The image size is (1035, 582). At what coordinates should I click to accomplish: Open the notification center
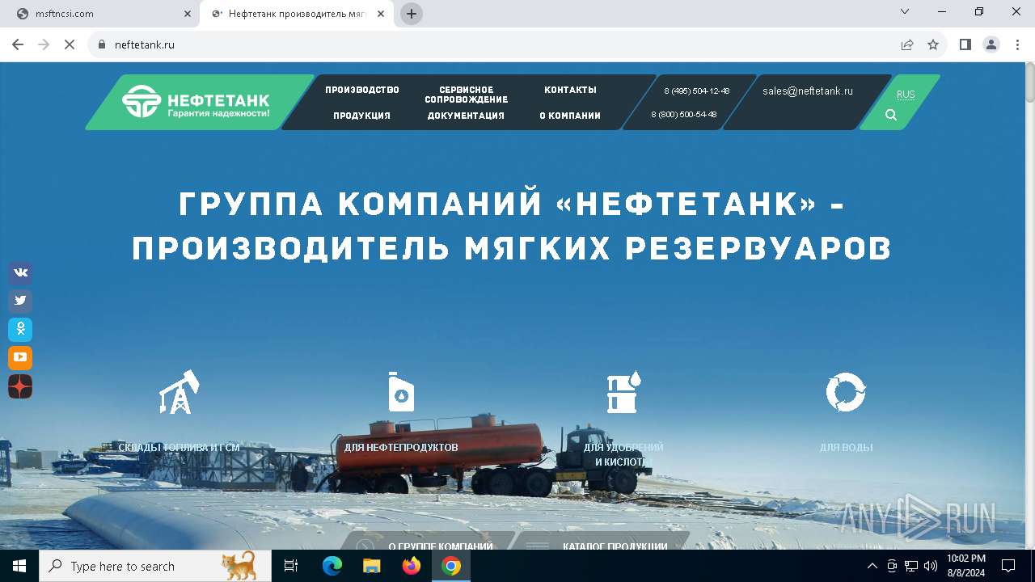1008,566
